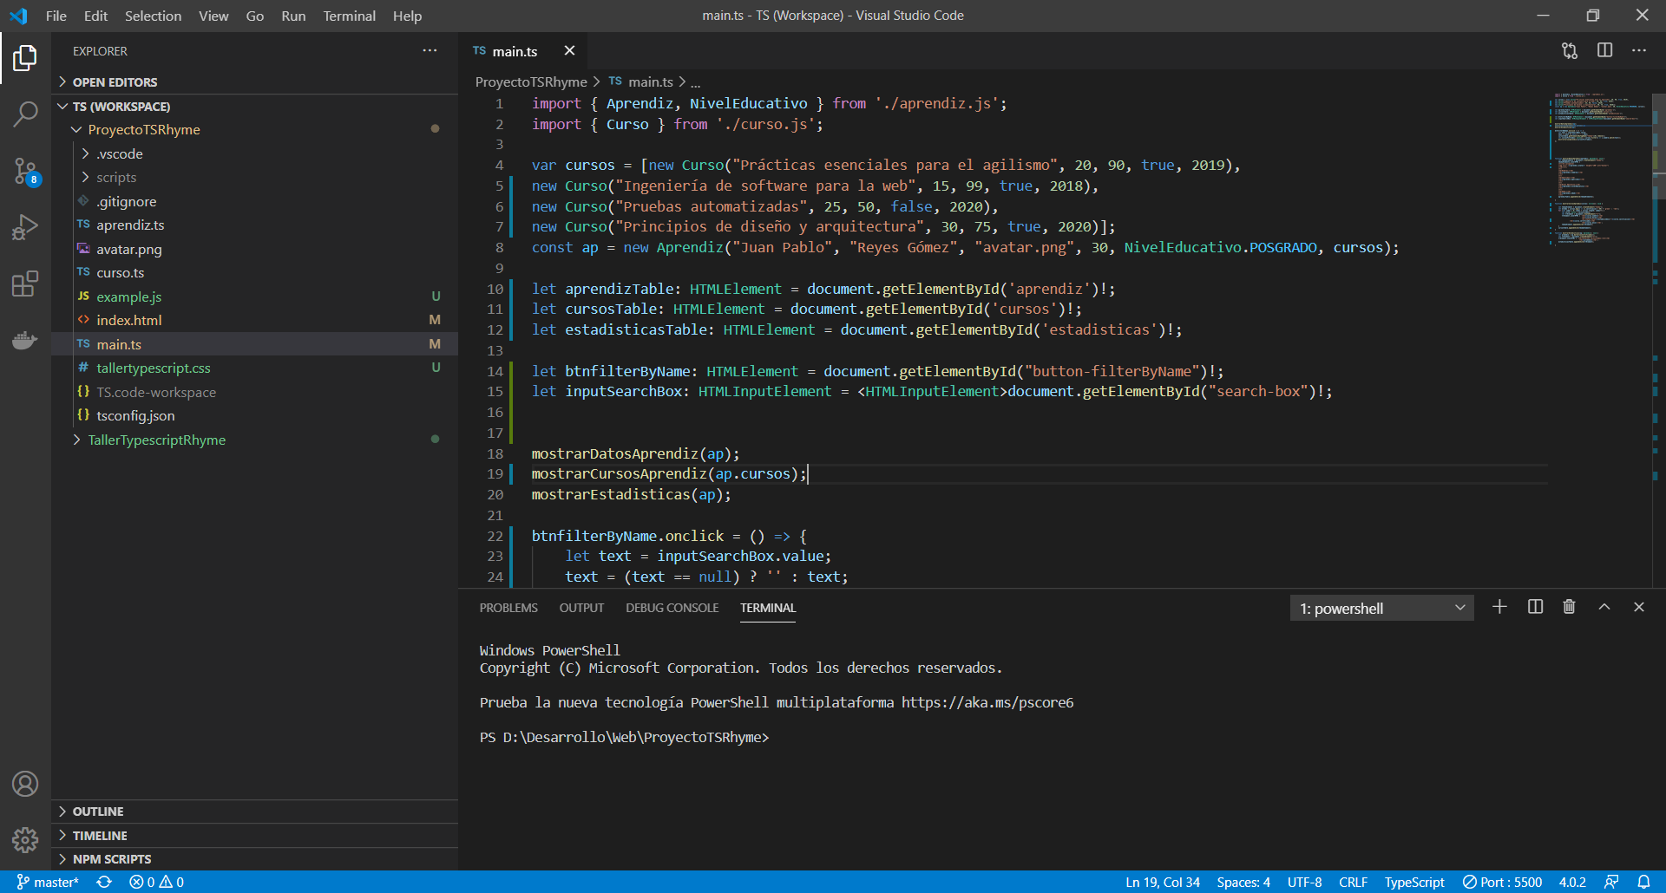Switch to the DEBUG CONSOLE tab
Screen dimensions: 1666x893
672,608
